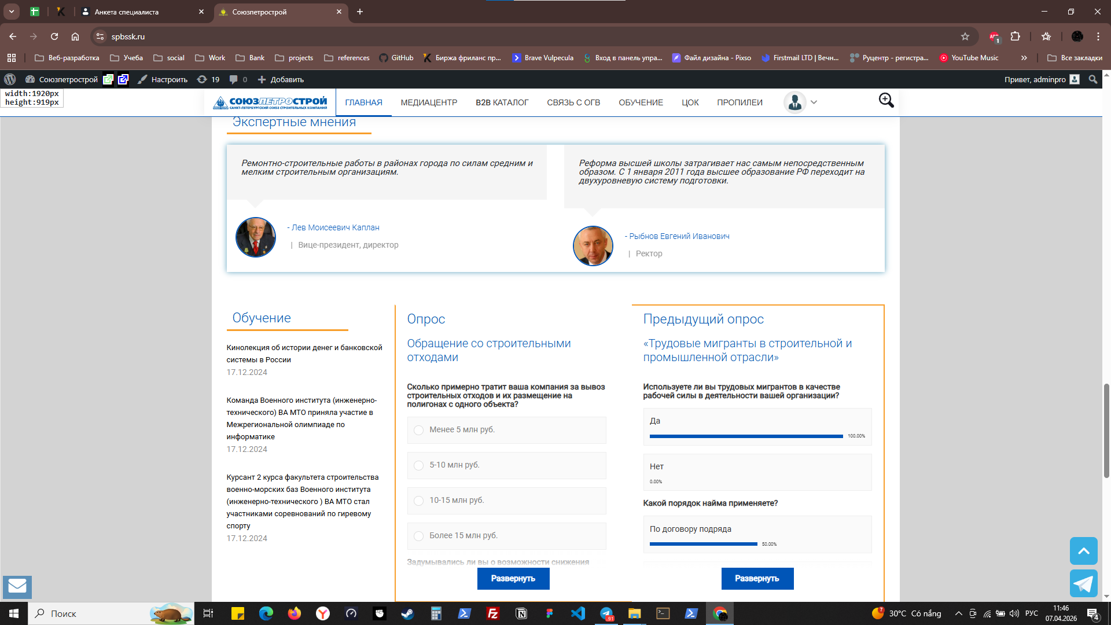Open the МЕДИАЦЕНТР menu item
This screenshot has width=1111, height=625.
(x=429, y=102)
